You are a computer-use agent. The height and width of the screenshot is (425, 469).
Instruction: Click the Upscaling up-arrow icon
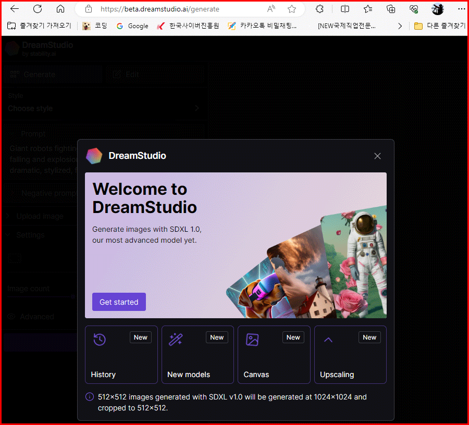(x=328, y=340)
